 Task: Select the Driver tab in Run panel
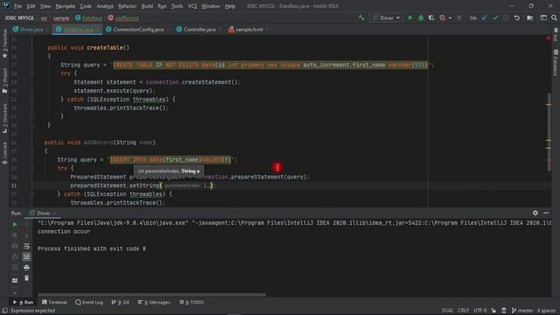43,213
